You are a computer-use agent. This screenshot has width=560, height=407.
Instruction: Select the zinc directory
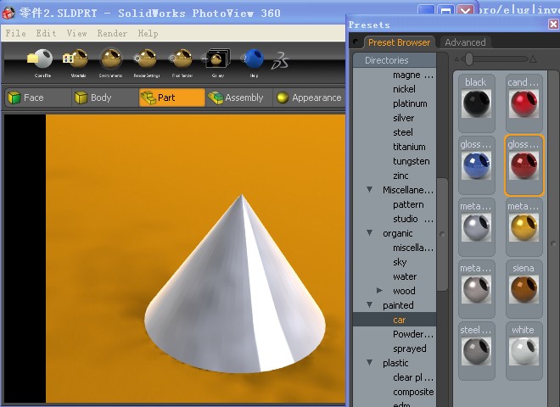(x=400, y=176)
